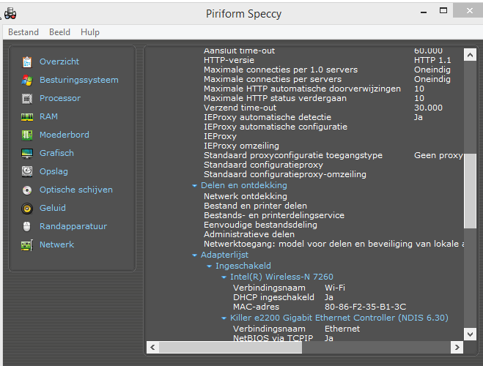Collapse the Delen en ontdekking section
The height and width of the screenshot is (366, 483).
click(194, 185)
